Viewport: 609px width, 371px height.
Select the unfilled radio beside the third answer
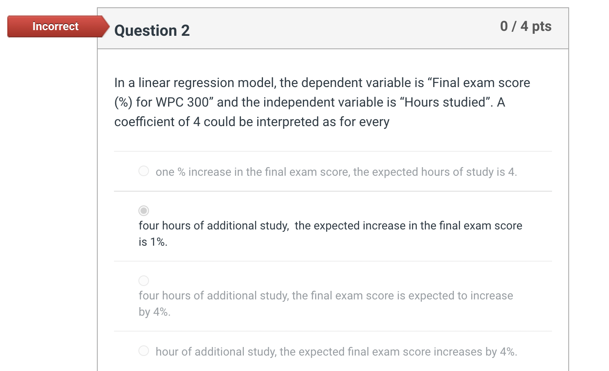pos(143,280)
